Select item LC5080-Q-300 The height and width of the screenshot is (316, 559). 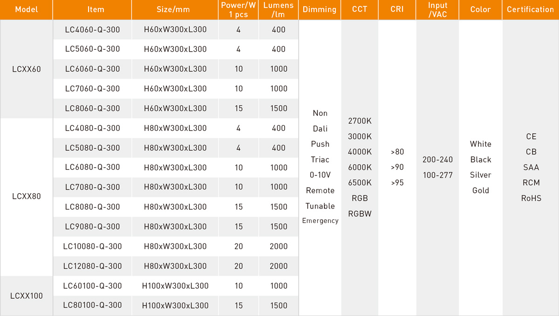[92, 148]
